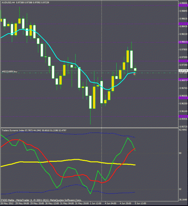Image resolution: width=188 pixels, height=206 pixels.
Task: Click the 31 May 04:00 time label
Action: point(67,203)
